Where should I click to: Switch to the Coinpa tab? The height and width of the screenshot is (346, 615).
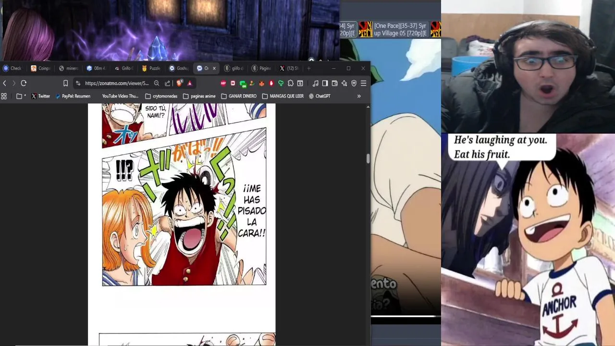[x=40, y=68]
